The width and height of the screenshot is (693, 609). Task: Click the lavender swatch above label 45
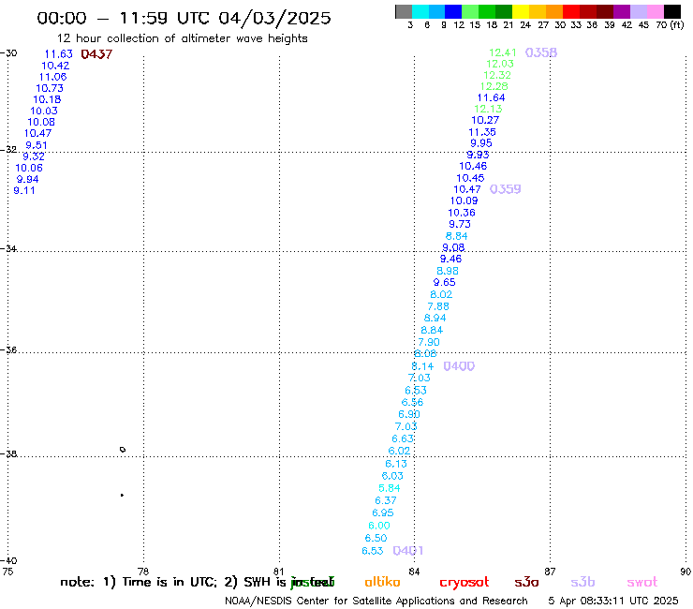(638, 11)
